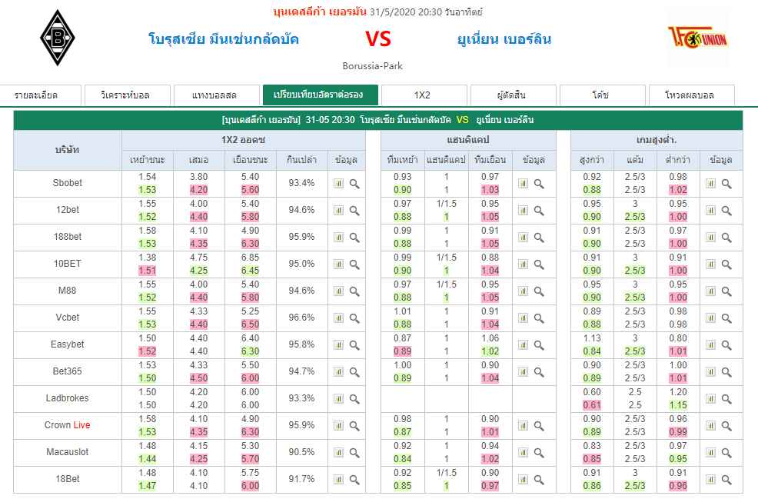Click the 18Bet 91.7% return value
758x499 pixels.
click(x=301, y=479)
